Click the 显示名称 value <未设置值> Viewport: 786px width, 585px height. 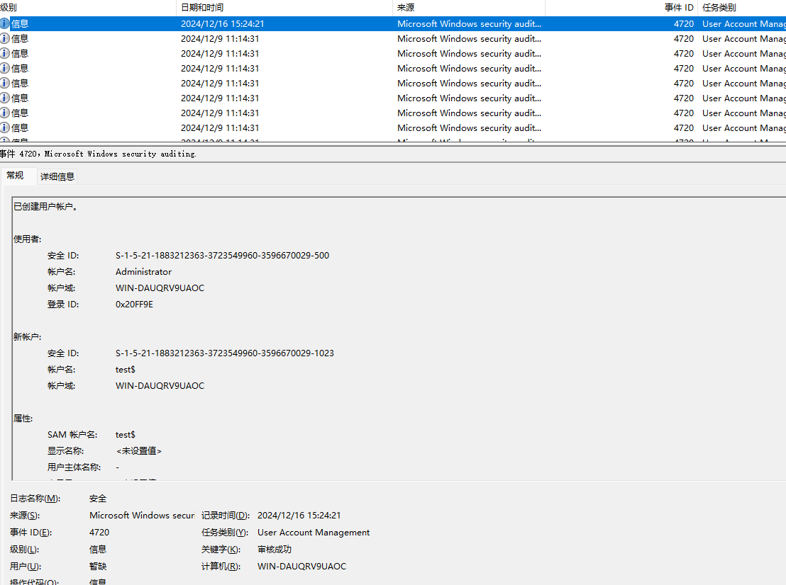pos(139,451)
